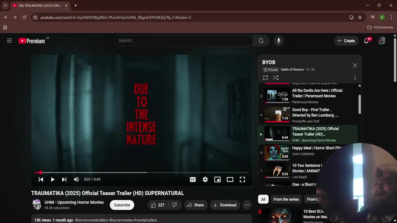Click the Create button
This screenshot has width=397, height=223.
click(x=346, y=41)
